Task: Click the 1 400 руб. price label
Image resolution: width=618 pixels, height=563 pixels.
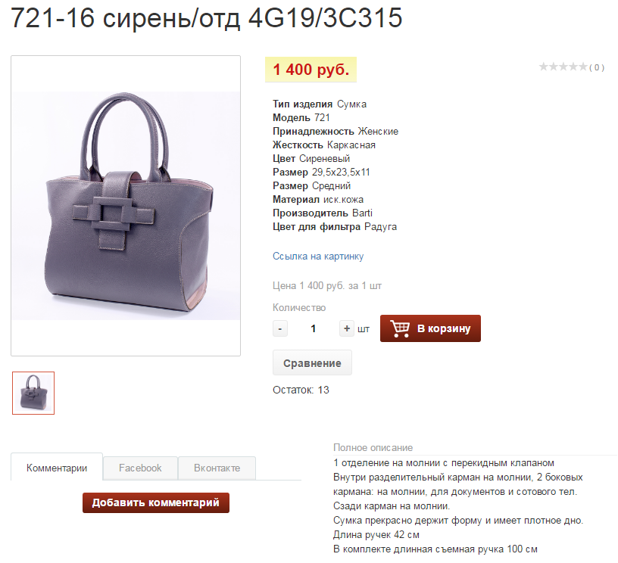Action: pos(311,70)
